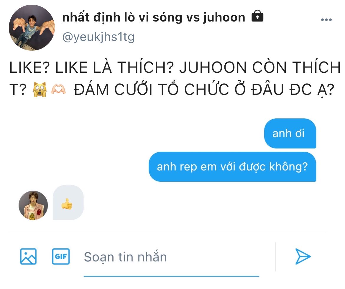This screenshot has height=289, width=345.
Task: Click the screaming cat emoji in tweet
Action: point(40,90)
